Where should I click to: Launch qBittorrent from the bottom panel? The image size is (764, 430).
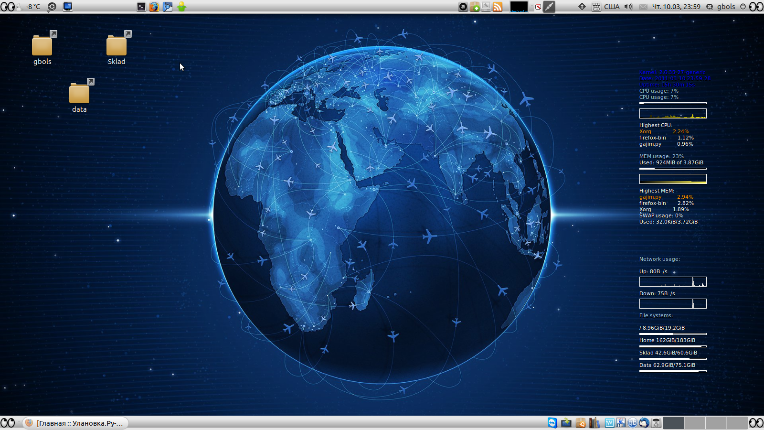pos(632,423)
